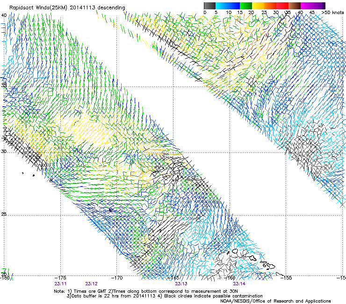
Task: Click the longitude label '-175'
Action: click(x=61, y=278)
